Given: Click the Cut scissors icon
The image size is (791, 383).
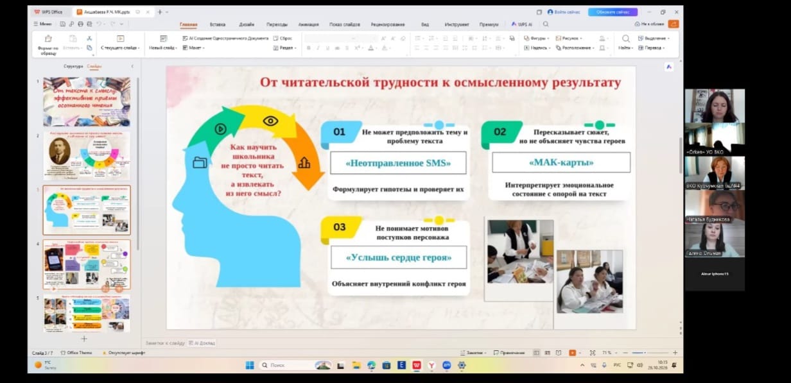Looking at the screenshot, I should (89, 38).
